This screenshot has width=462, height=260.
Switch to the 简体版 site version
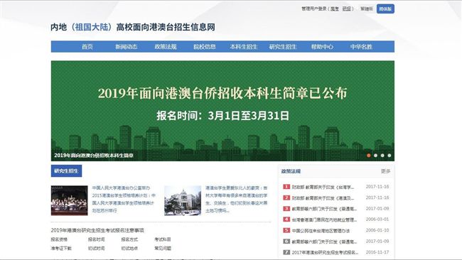pyautogui.click(x=385, y=9)
